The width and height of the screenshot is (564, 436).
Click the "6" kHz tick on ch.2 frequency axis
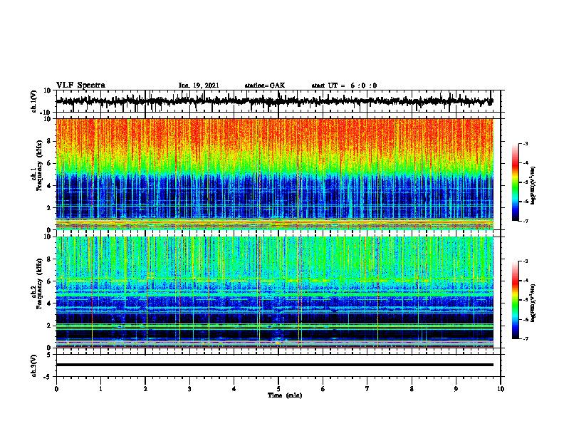pyautogui.click(x=49, y=281)
